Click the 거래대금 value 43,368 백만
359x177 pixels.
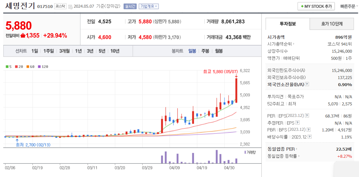238,37
